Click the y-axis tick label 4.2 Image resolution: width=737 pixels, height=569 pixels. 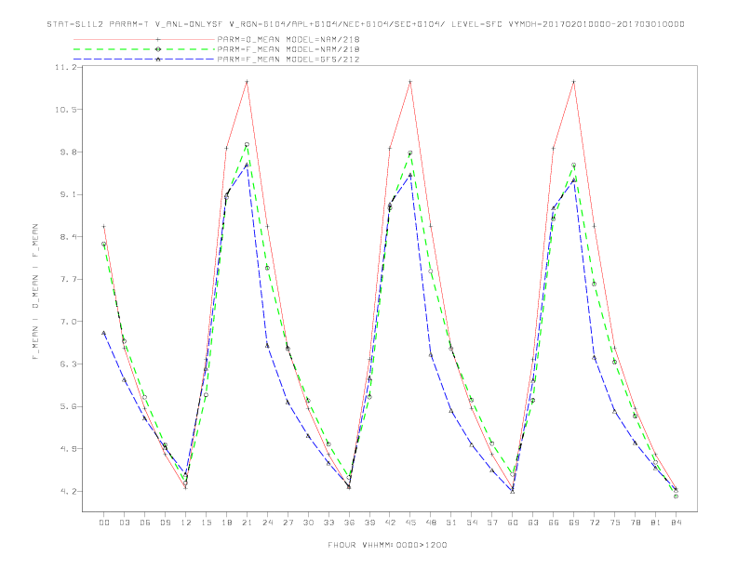(x=68, y=492)
